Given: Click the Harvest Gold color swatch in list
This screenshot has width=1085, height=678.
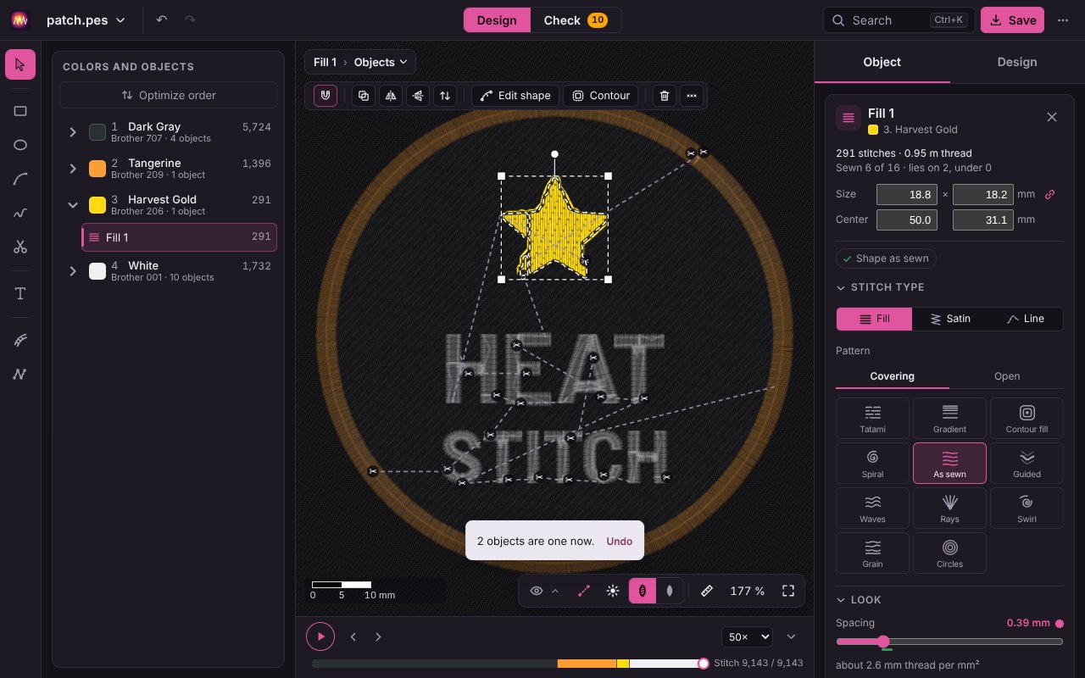Looking at the screenshot, I should click(x=97, y=205).
